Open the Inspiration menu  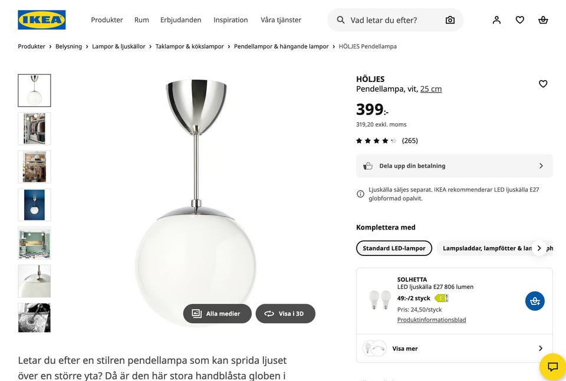click(231, 19)
